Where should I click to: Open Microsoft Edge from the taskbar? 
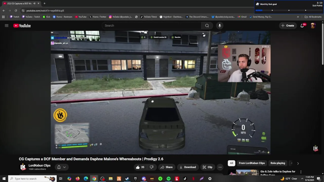point(86,179)
